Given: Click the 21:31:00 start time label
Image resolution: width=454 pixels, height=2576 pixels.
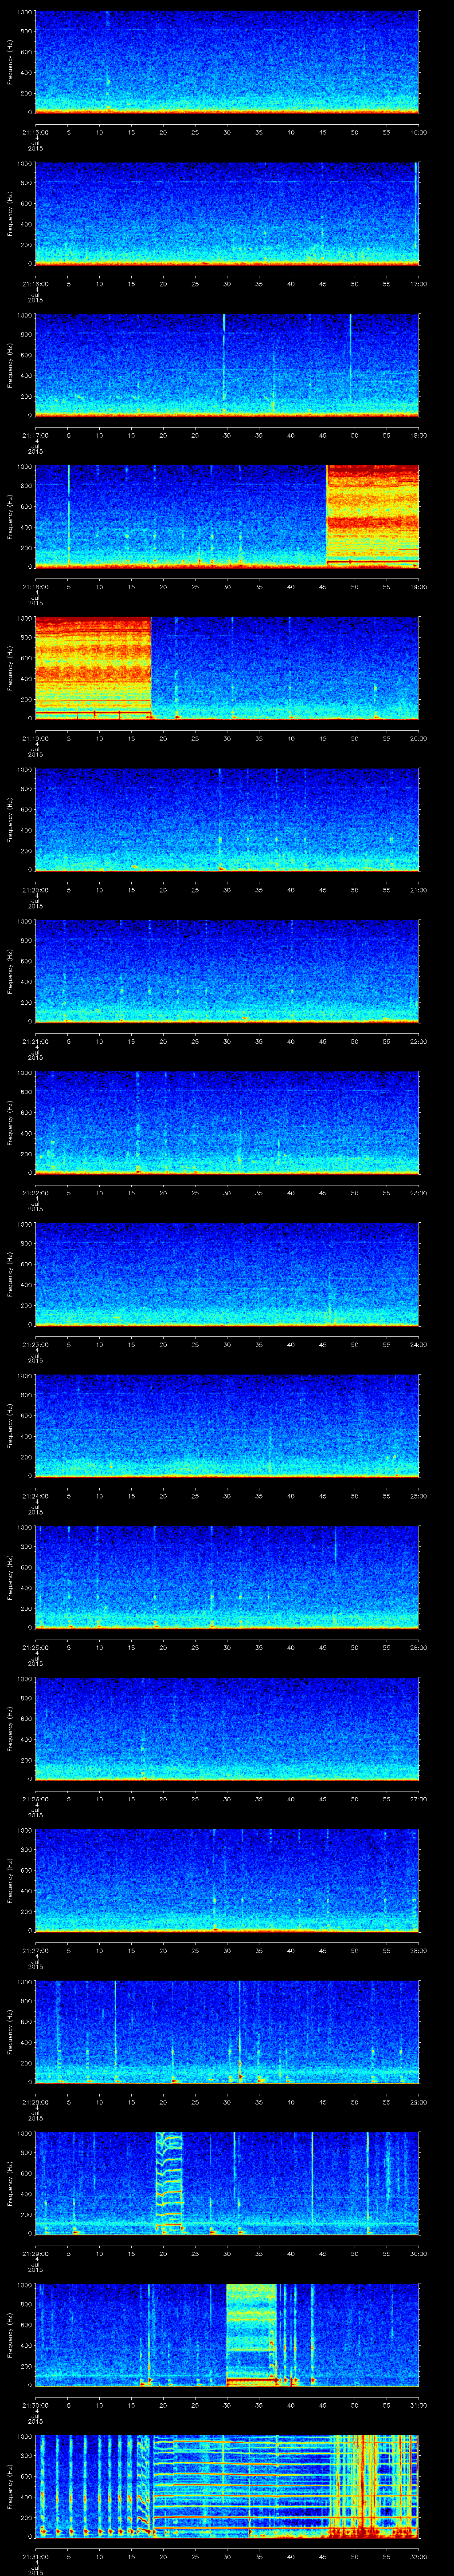Looking at the screenshot, I should point(35,2556).
